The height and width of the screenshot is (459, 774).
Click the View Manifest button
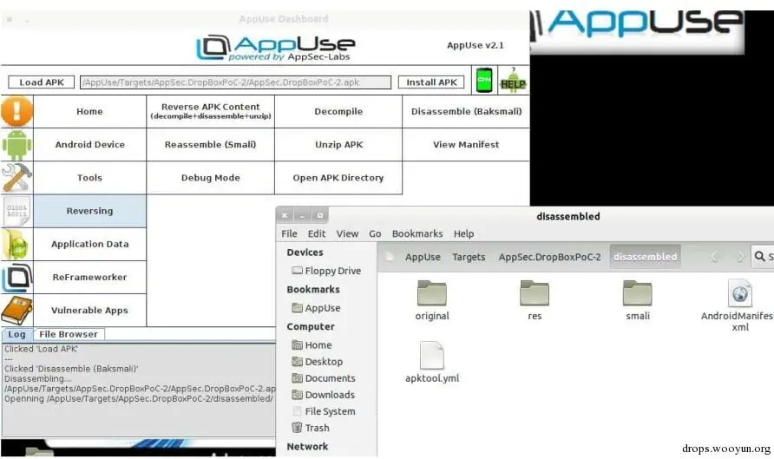click(466, 145)
